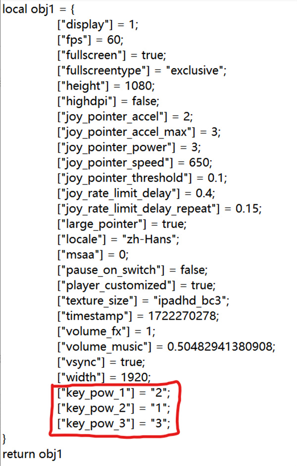The image size is (297, 466).
Task: Place cursor on joy_pointer_accel_max line
Action: (x=139, y=132)
